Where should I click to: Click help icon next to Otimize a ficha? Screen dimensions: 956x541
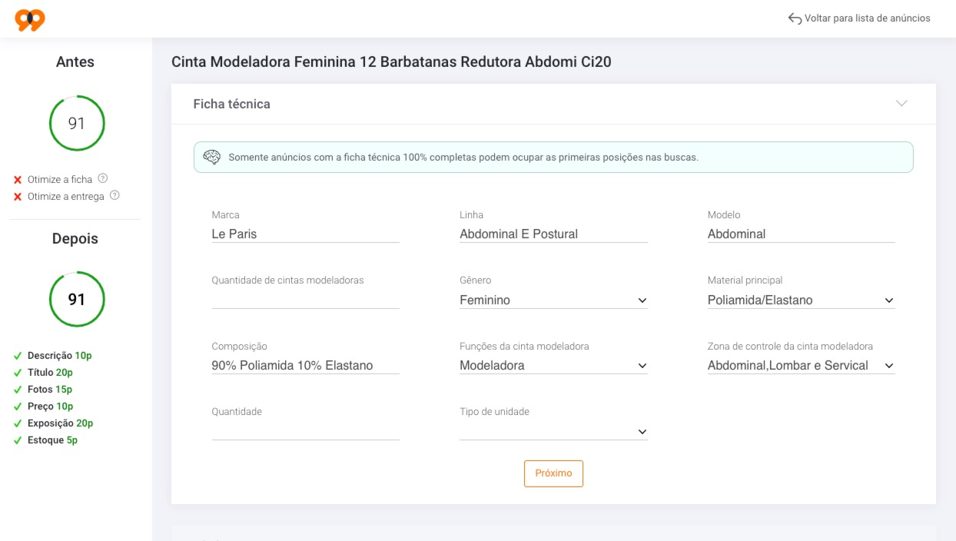(x=103, y=178)
